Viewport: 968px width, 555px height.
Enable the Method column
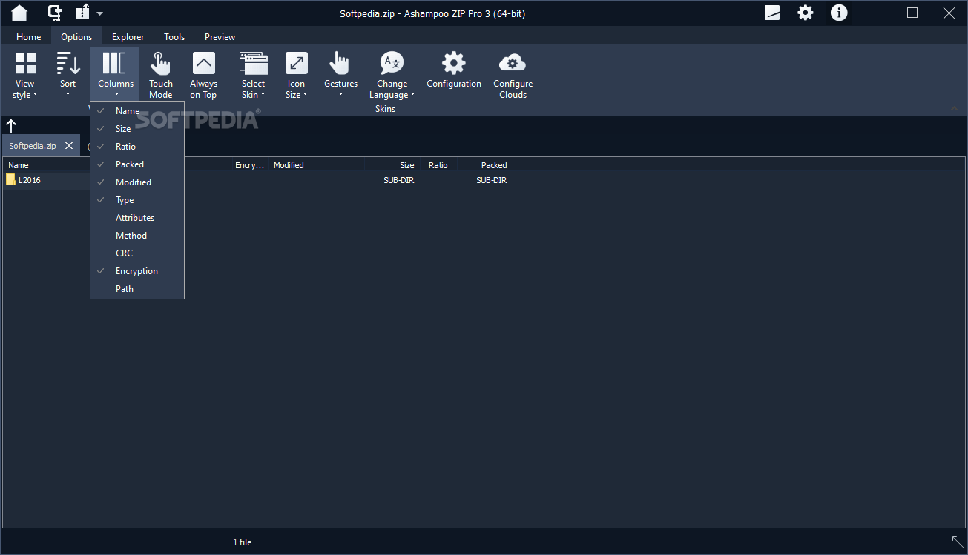[x=137, y=236]
